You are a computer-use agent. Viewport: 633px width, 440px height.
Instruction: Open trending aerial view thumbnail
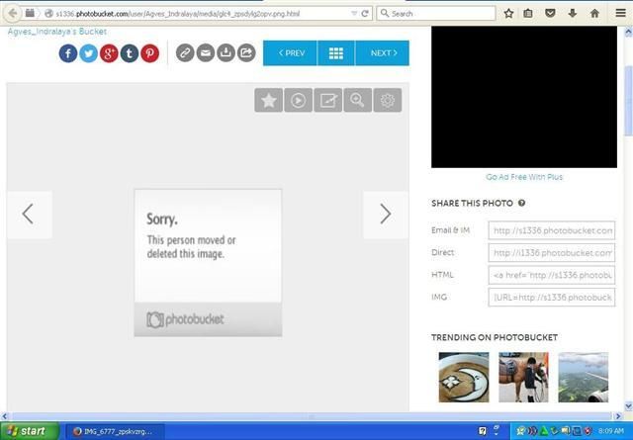[x=584, y=377]
